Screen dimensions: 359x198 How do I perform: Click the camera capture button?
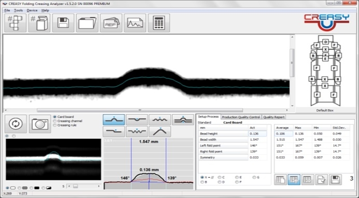click(40, 124)
